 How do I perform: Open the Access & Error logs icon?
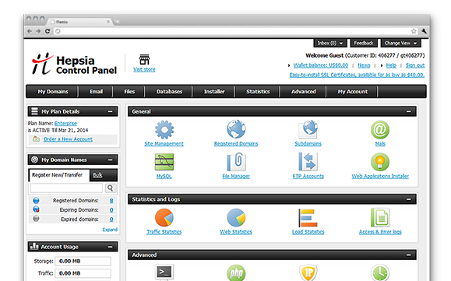click(380, 217)
